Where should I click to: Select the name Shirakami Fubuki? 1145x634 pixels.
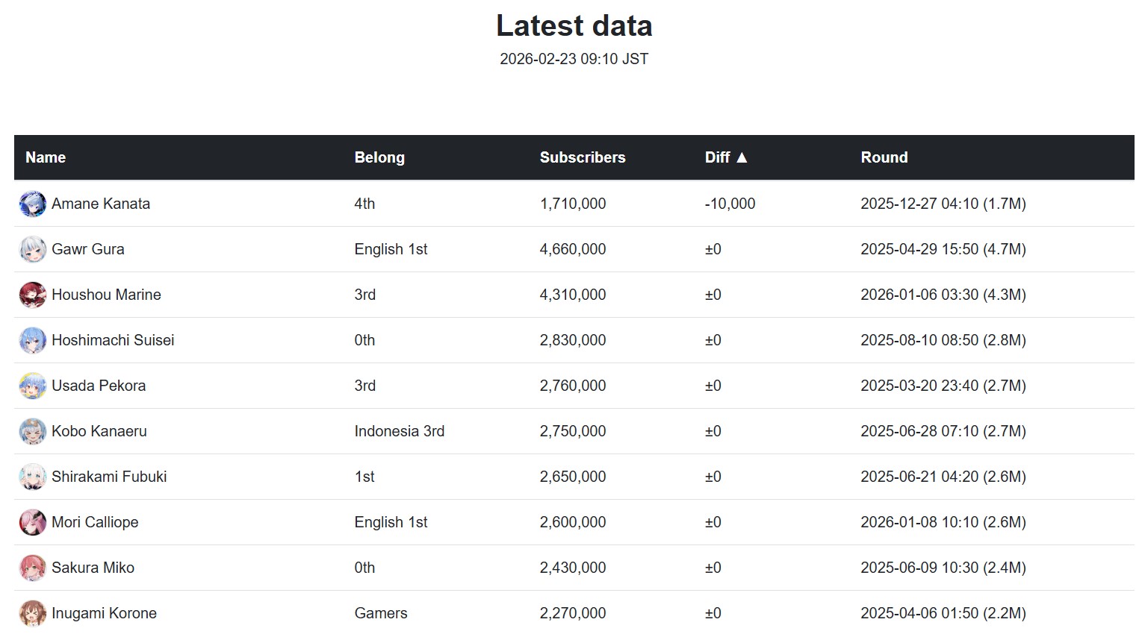point(109,477)
